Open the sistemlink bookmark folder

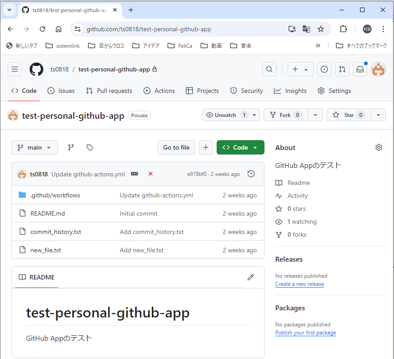coord(63,46)
